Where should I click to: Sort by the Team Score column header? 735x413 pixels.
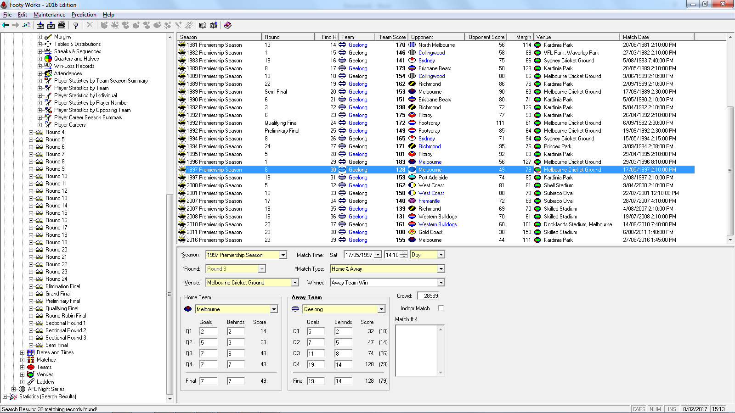[x=392, y=37]
